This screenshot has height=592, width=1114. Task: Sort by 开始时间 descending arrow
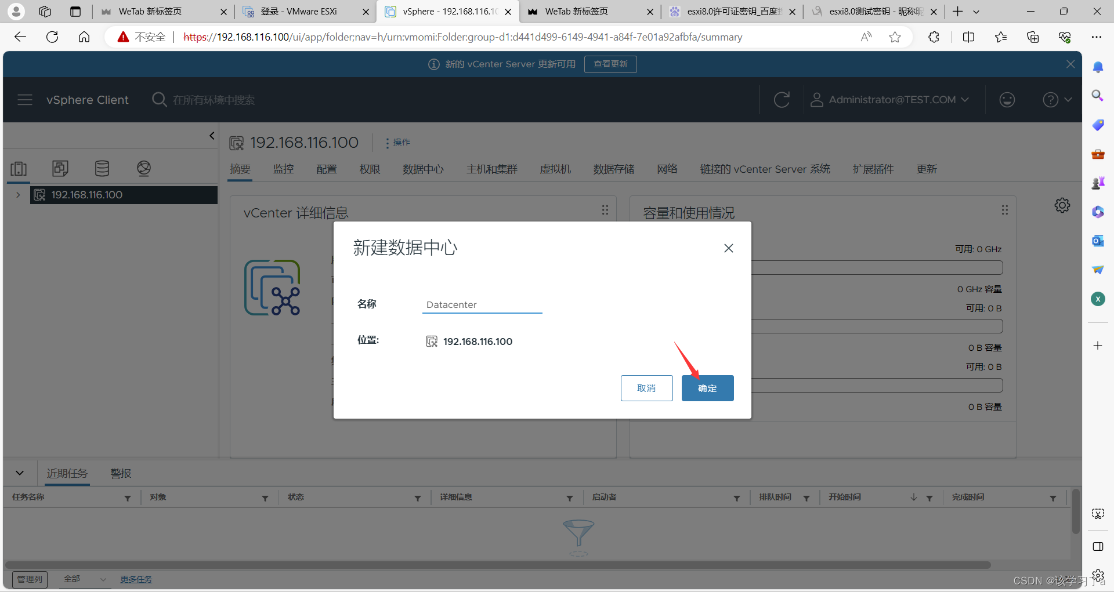[x=914, y=497]
